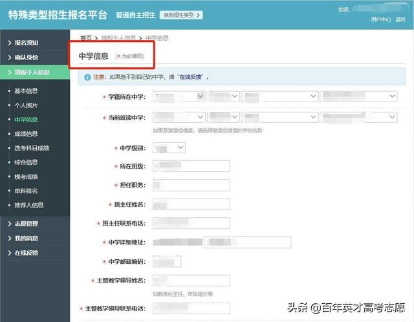Click the 班主任联系电话 input field
Screen dimensions: 414x322
[191, 223]
